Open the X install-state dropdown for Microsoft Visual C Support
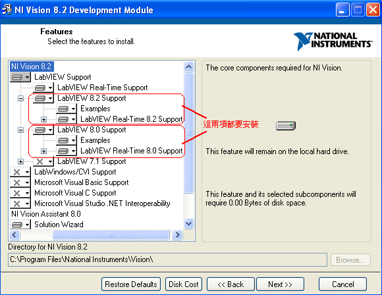The height and width of the screenshot is (295, 382). (20, 193)
